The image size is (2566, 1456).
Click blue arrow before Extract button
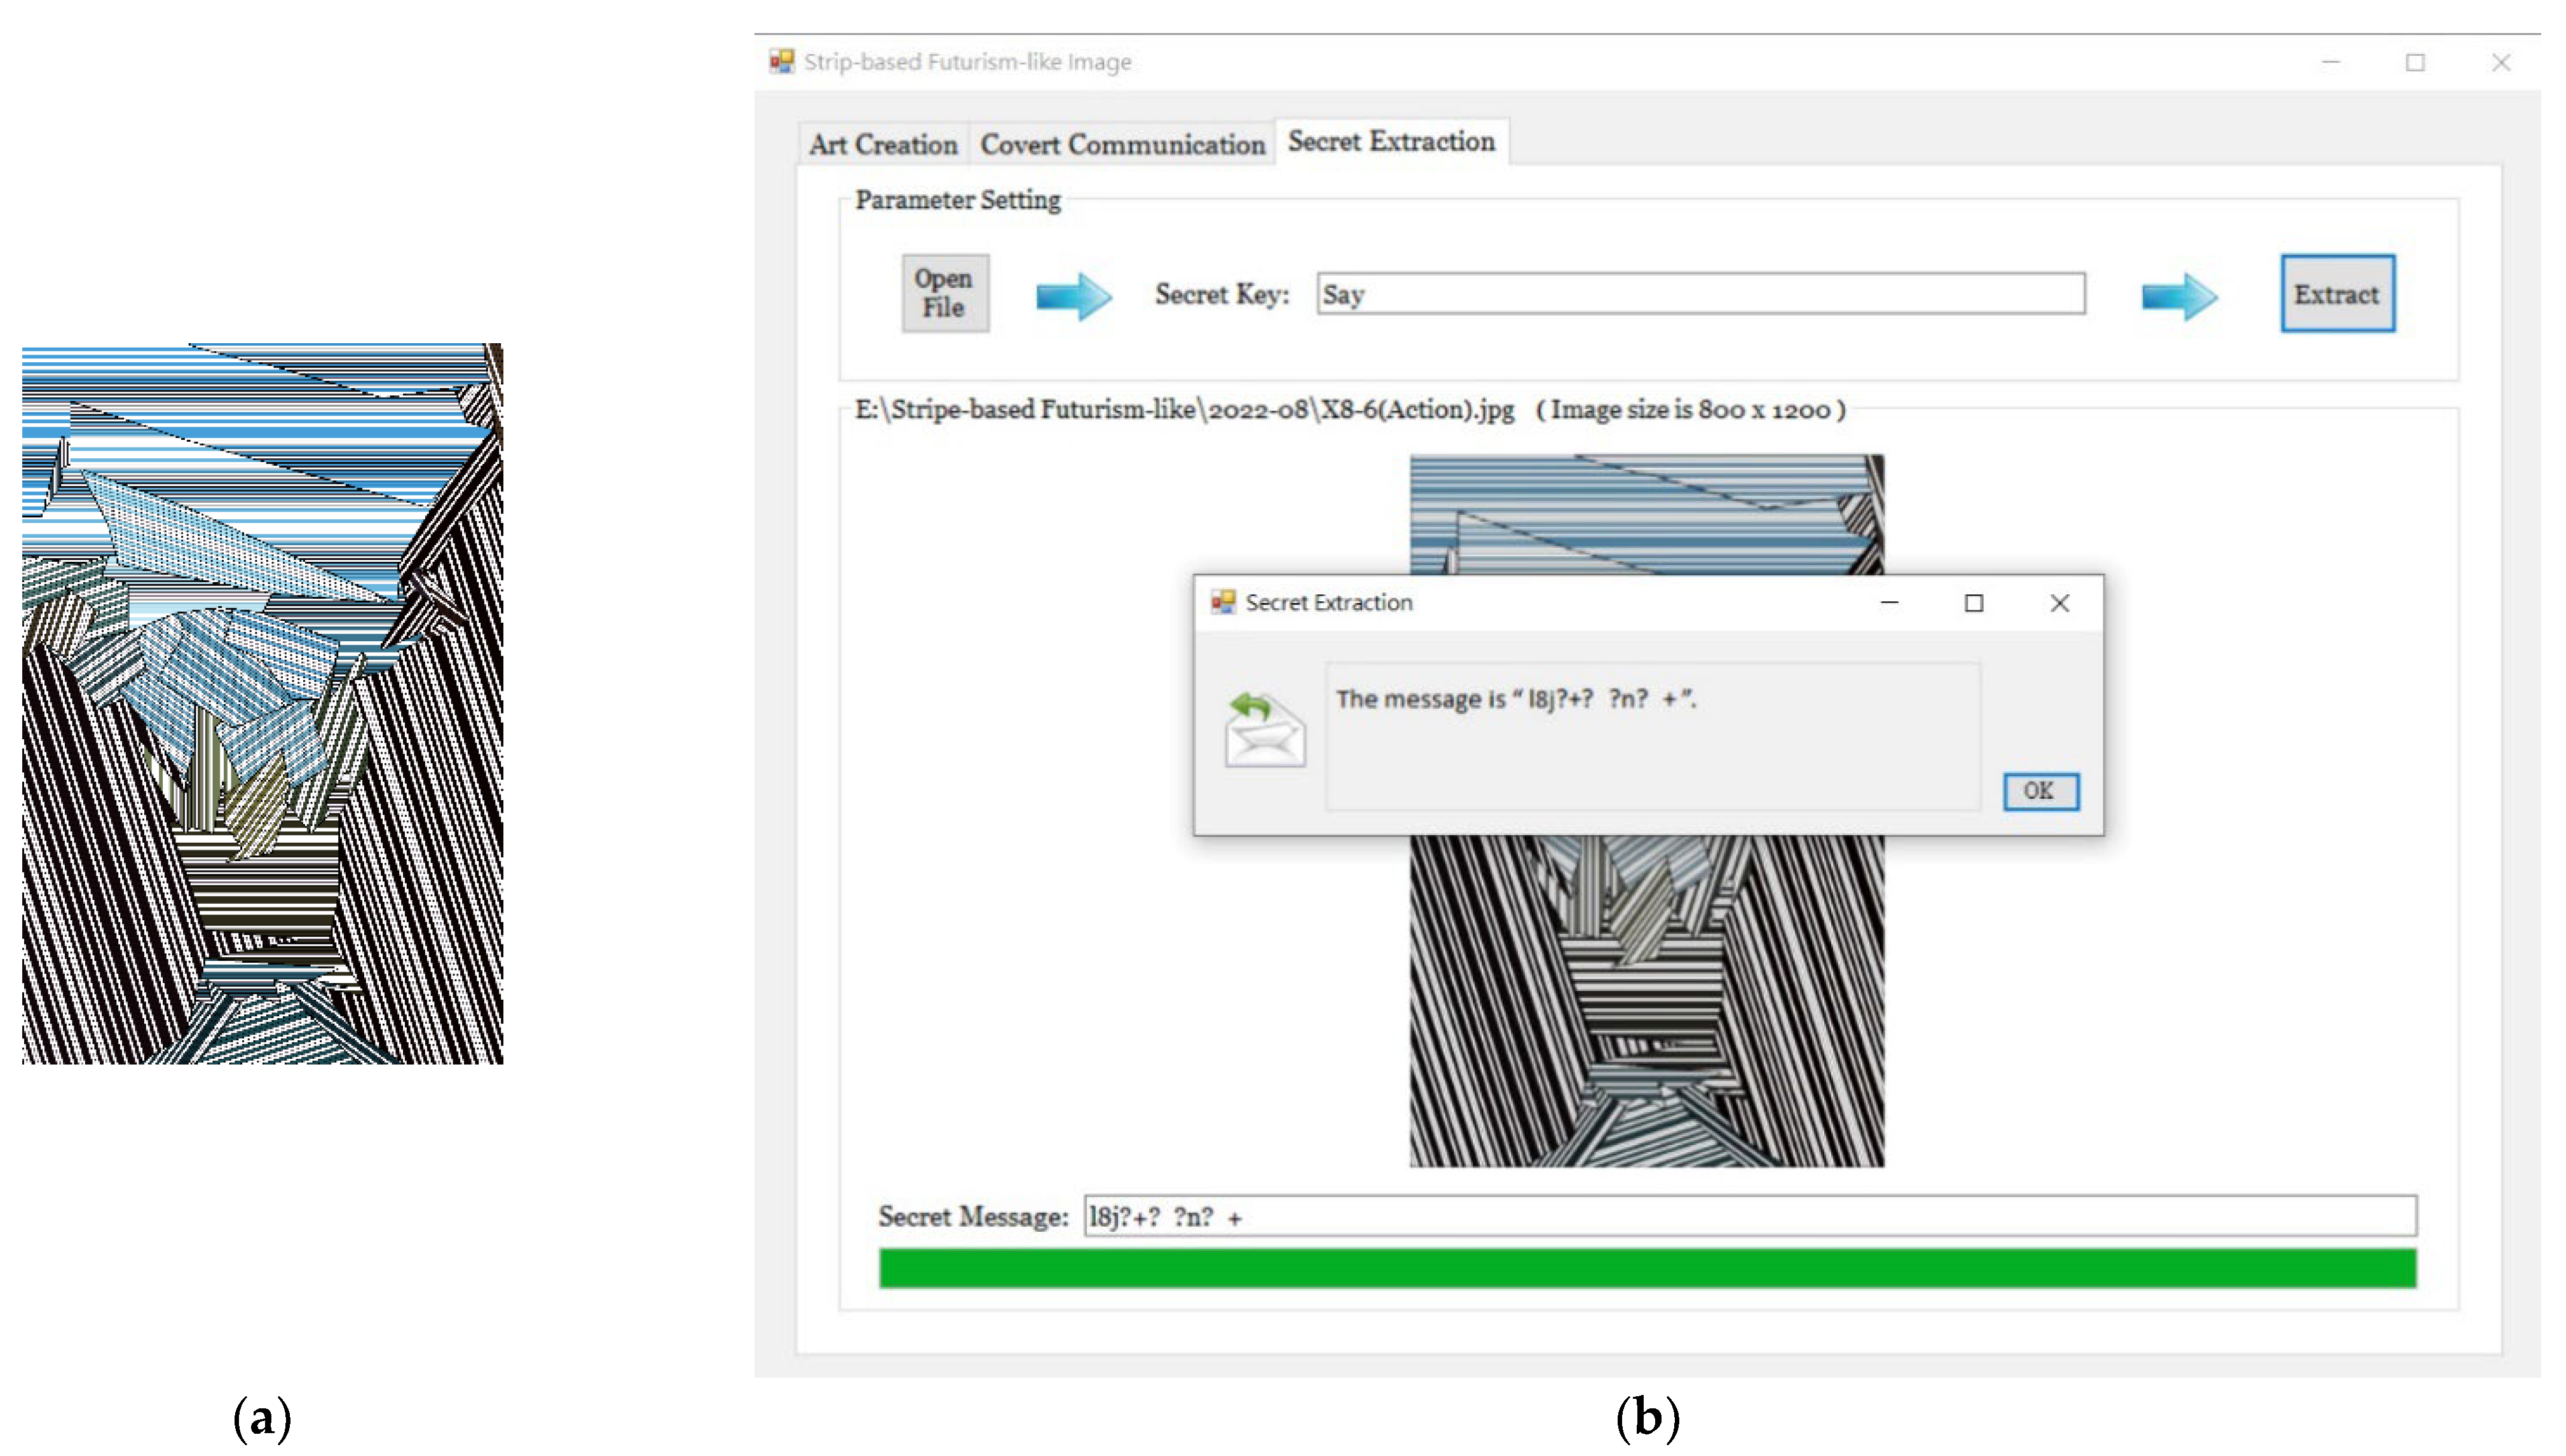2179,296
